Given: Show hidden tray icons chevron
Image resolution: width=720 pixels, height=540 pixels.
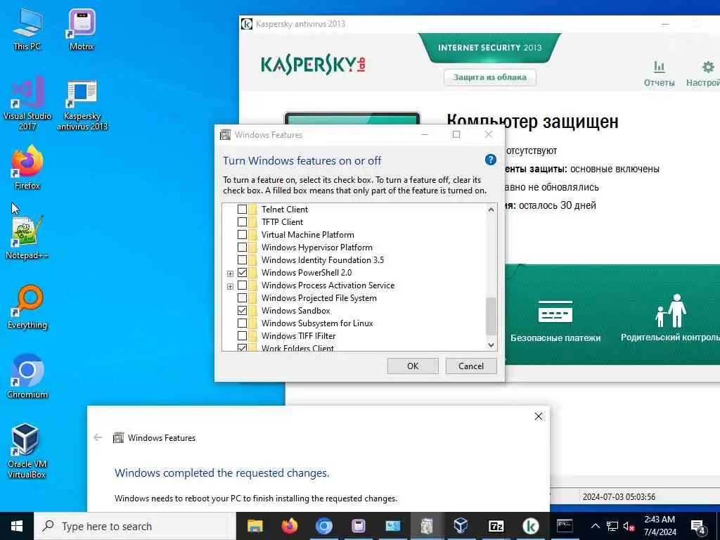Looking at the screenshot, I should [x=595, y=526].
